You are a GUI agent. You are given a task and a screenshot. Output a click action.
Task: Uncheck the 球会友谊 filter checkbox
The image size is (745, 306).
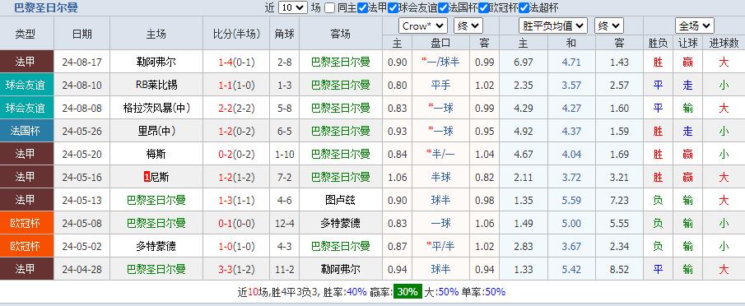(x=393, y=8)
